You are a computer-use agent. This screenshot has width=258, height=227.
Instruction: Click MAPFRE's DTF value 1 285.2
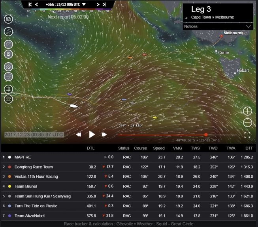(x=247, y=157)
